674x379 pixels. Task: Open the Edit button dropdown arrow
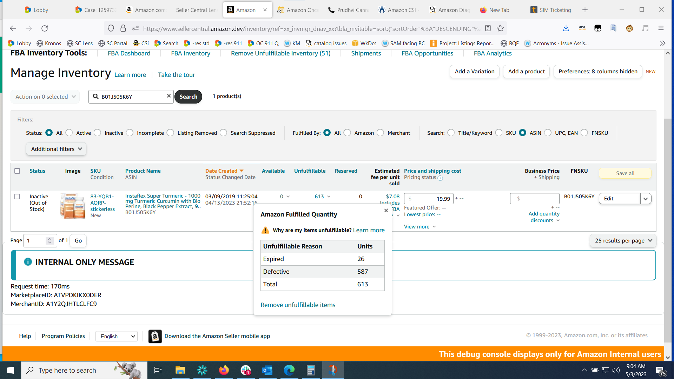point(646,199)
